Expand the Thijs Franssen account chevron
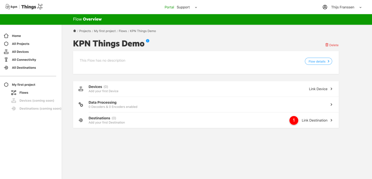 pyautogui.click(x=361, y=7)
